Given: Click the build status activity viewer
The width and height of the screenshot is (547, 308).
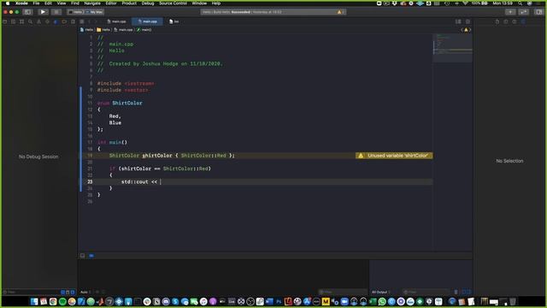Looking at the screenshot, I should tap(273, 12).
